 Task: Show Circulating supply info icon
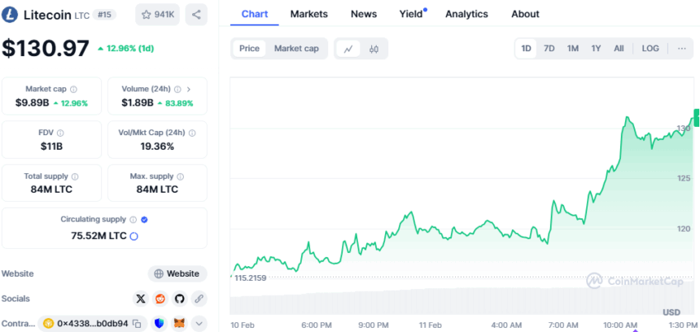point(133,220)
